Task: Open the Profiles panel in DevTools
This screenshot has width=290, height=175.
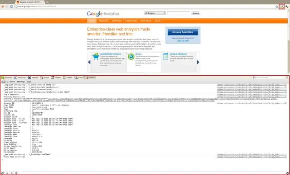Action: coord(68,78)
